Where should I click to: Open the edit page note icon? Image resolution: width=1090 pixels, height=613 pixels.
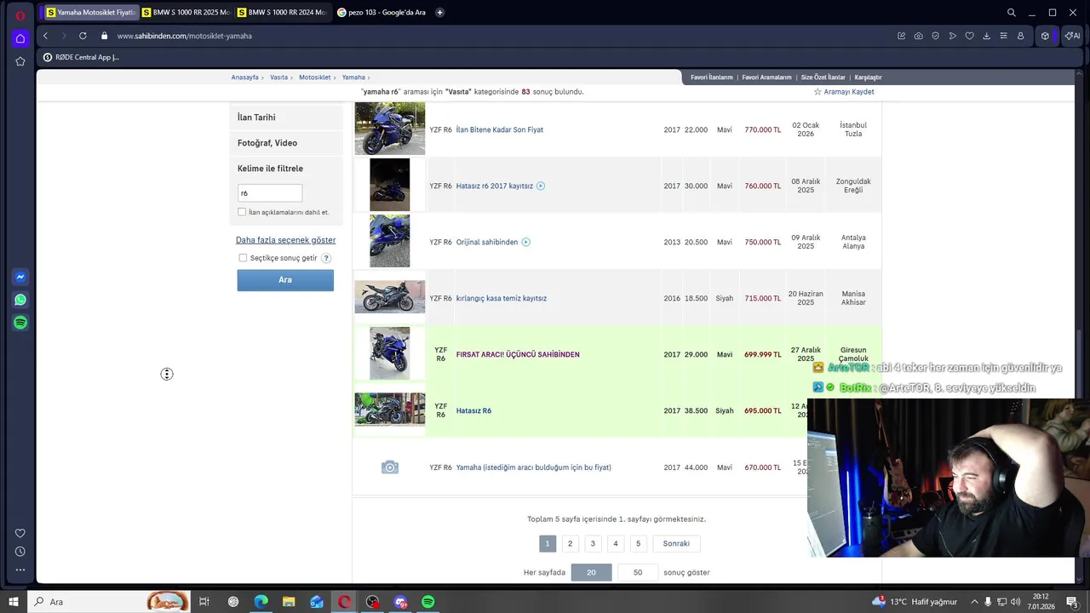click(901, 36)
